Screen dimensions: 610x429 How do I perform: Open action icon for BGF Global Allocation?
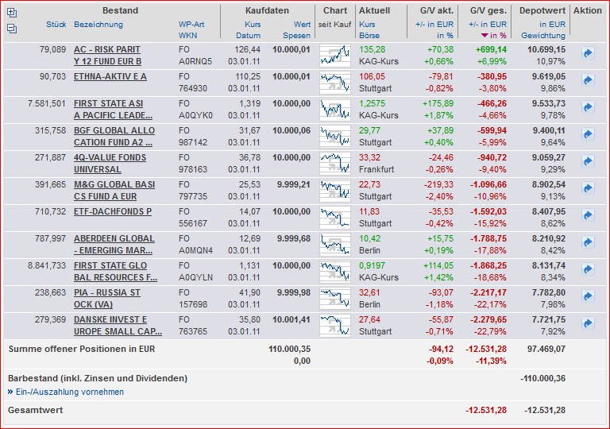click(588, 134)
